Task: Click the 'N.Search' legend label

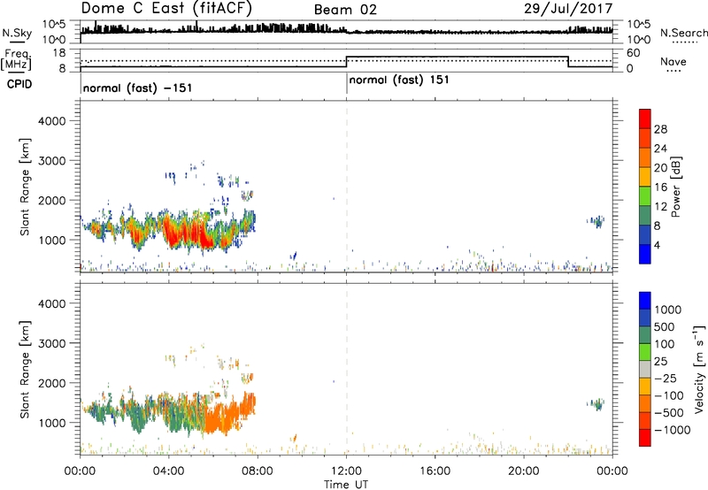Action: pyautogui.click(x=683, y=33)
